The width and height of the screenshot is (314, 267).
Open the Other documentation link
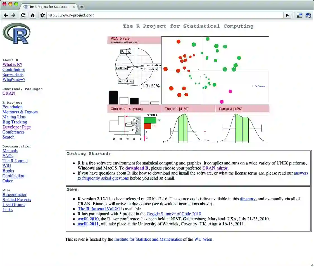[x=8, y=181]
